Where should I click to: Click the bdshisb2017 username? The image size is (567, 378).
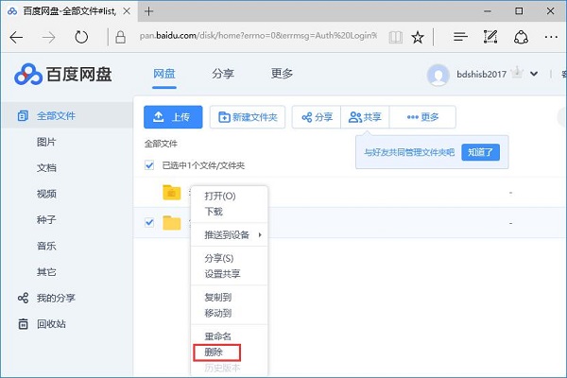pos(481,74)
